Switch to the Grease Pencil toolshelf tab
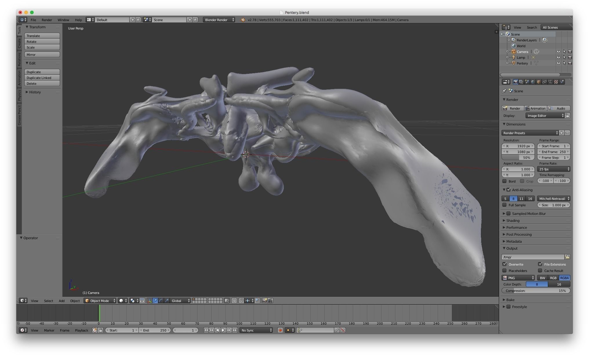Viewport: 589px width, 357px height. [x=19, y=115]
